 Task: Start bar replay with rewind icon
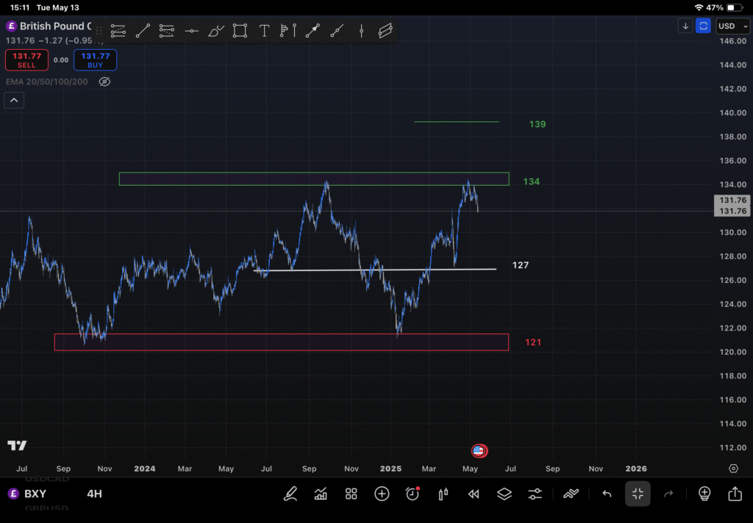(x=474, y=494)
